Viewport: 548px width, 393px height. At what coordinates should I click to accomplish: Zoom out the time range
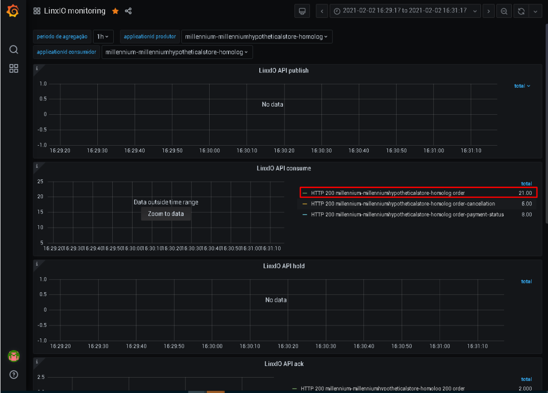(504, 11)
